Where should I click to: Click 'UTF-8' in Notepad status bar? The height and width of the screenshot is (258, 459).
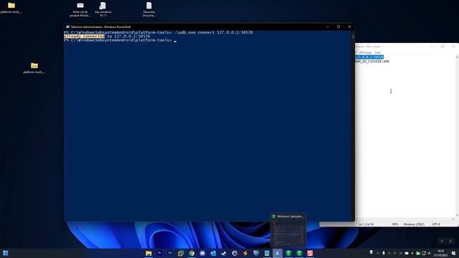pos(436,224)
